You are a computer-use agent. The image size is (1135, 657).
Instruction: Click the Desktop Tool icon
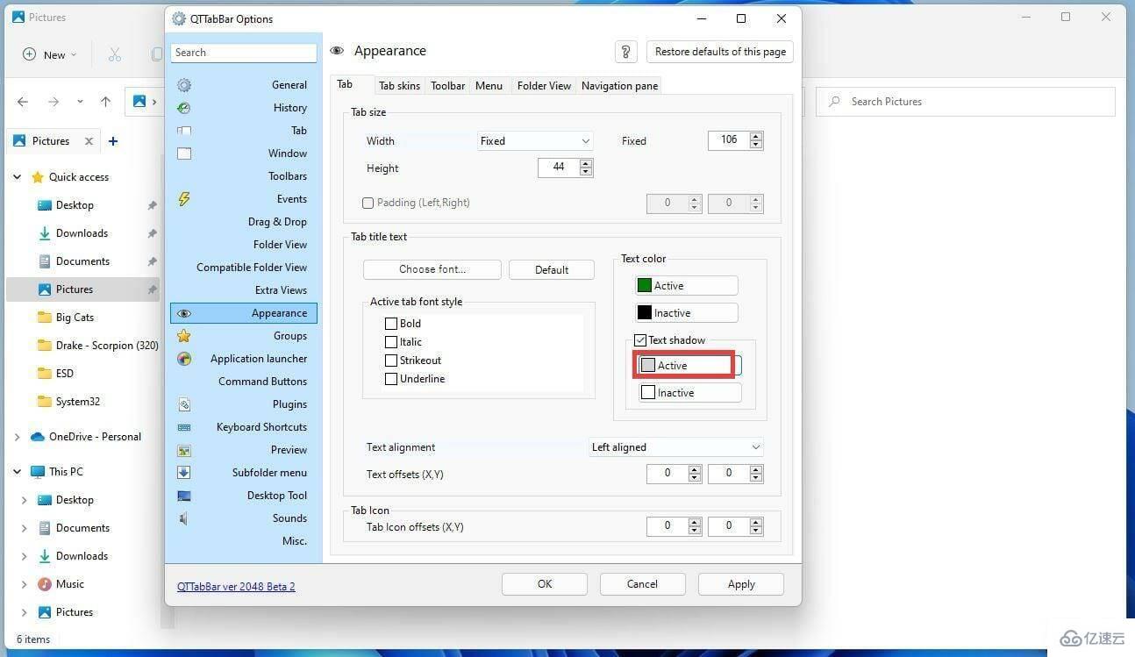point(184,496)
